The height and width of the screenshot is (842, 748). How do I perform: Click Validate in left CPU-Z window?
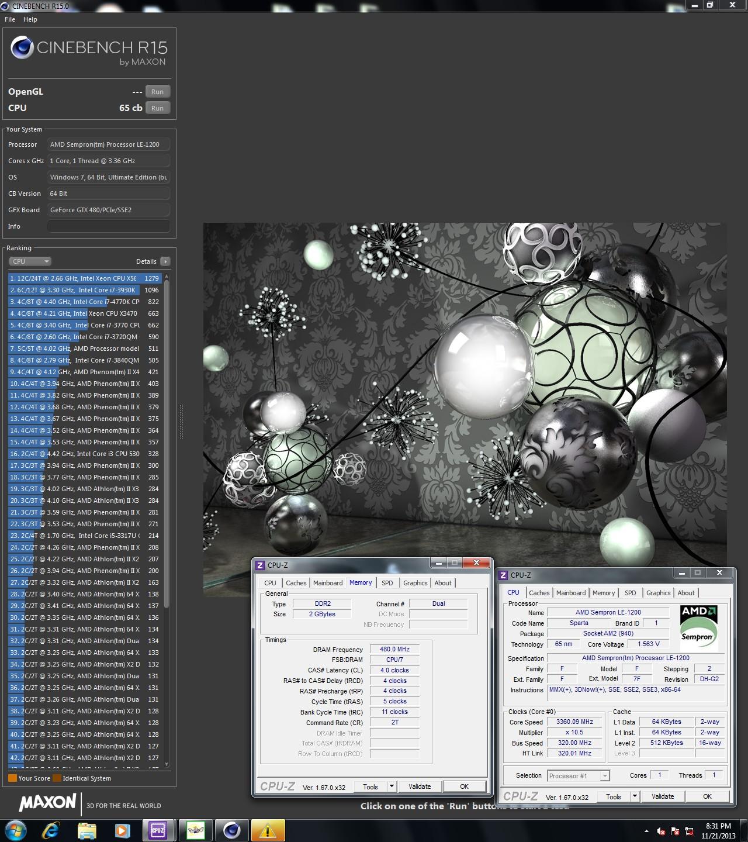point(420,786)
